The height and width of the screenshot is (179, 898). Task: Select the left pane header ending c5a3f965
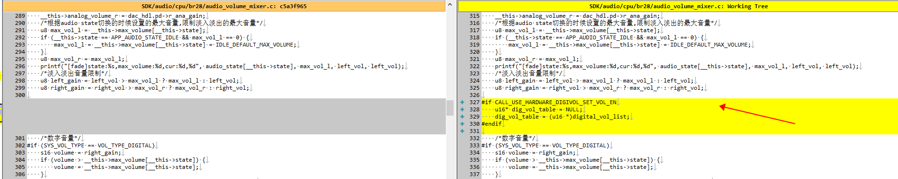pyautogui.click(x=224, y=6)
